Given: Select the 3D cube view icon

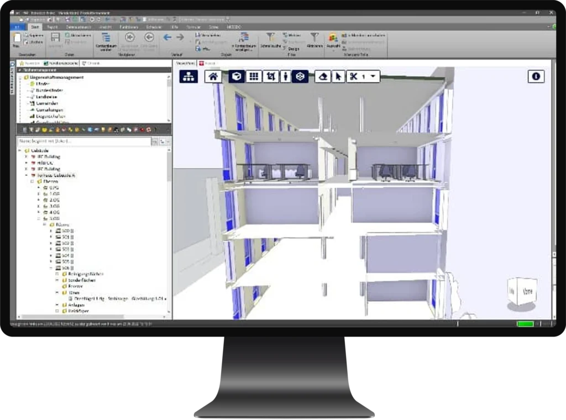Looking at the screenshot, I should coord(237,77).
